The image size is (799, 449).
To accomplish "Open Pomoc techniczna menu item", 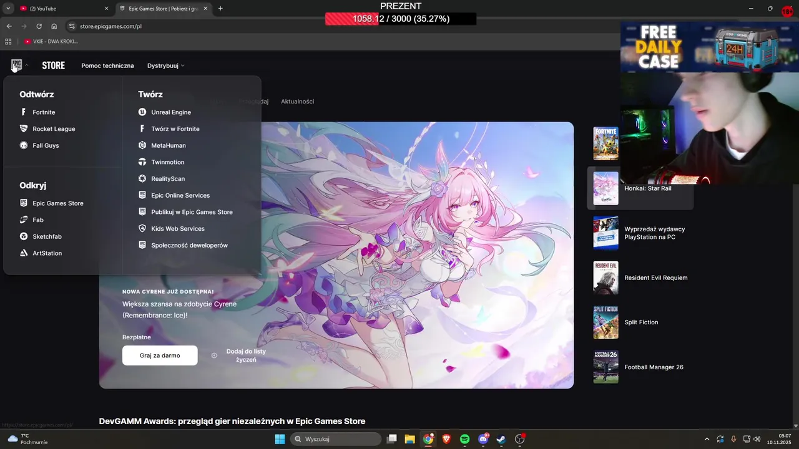I will click(x=107, y=65).
